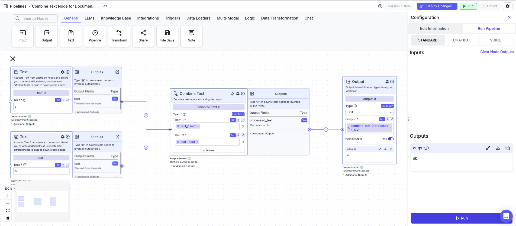This screenshot has height=226, width=516.
Task: Delete Item 1 with its trash icon
Action: click(243, 126)
